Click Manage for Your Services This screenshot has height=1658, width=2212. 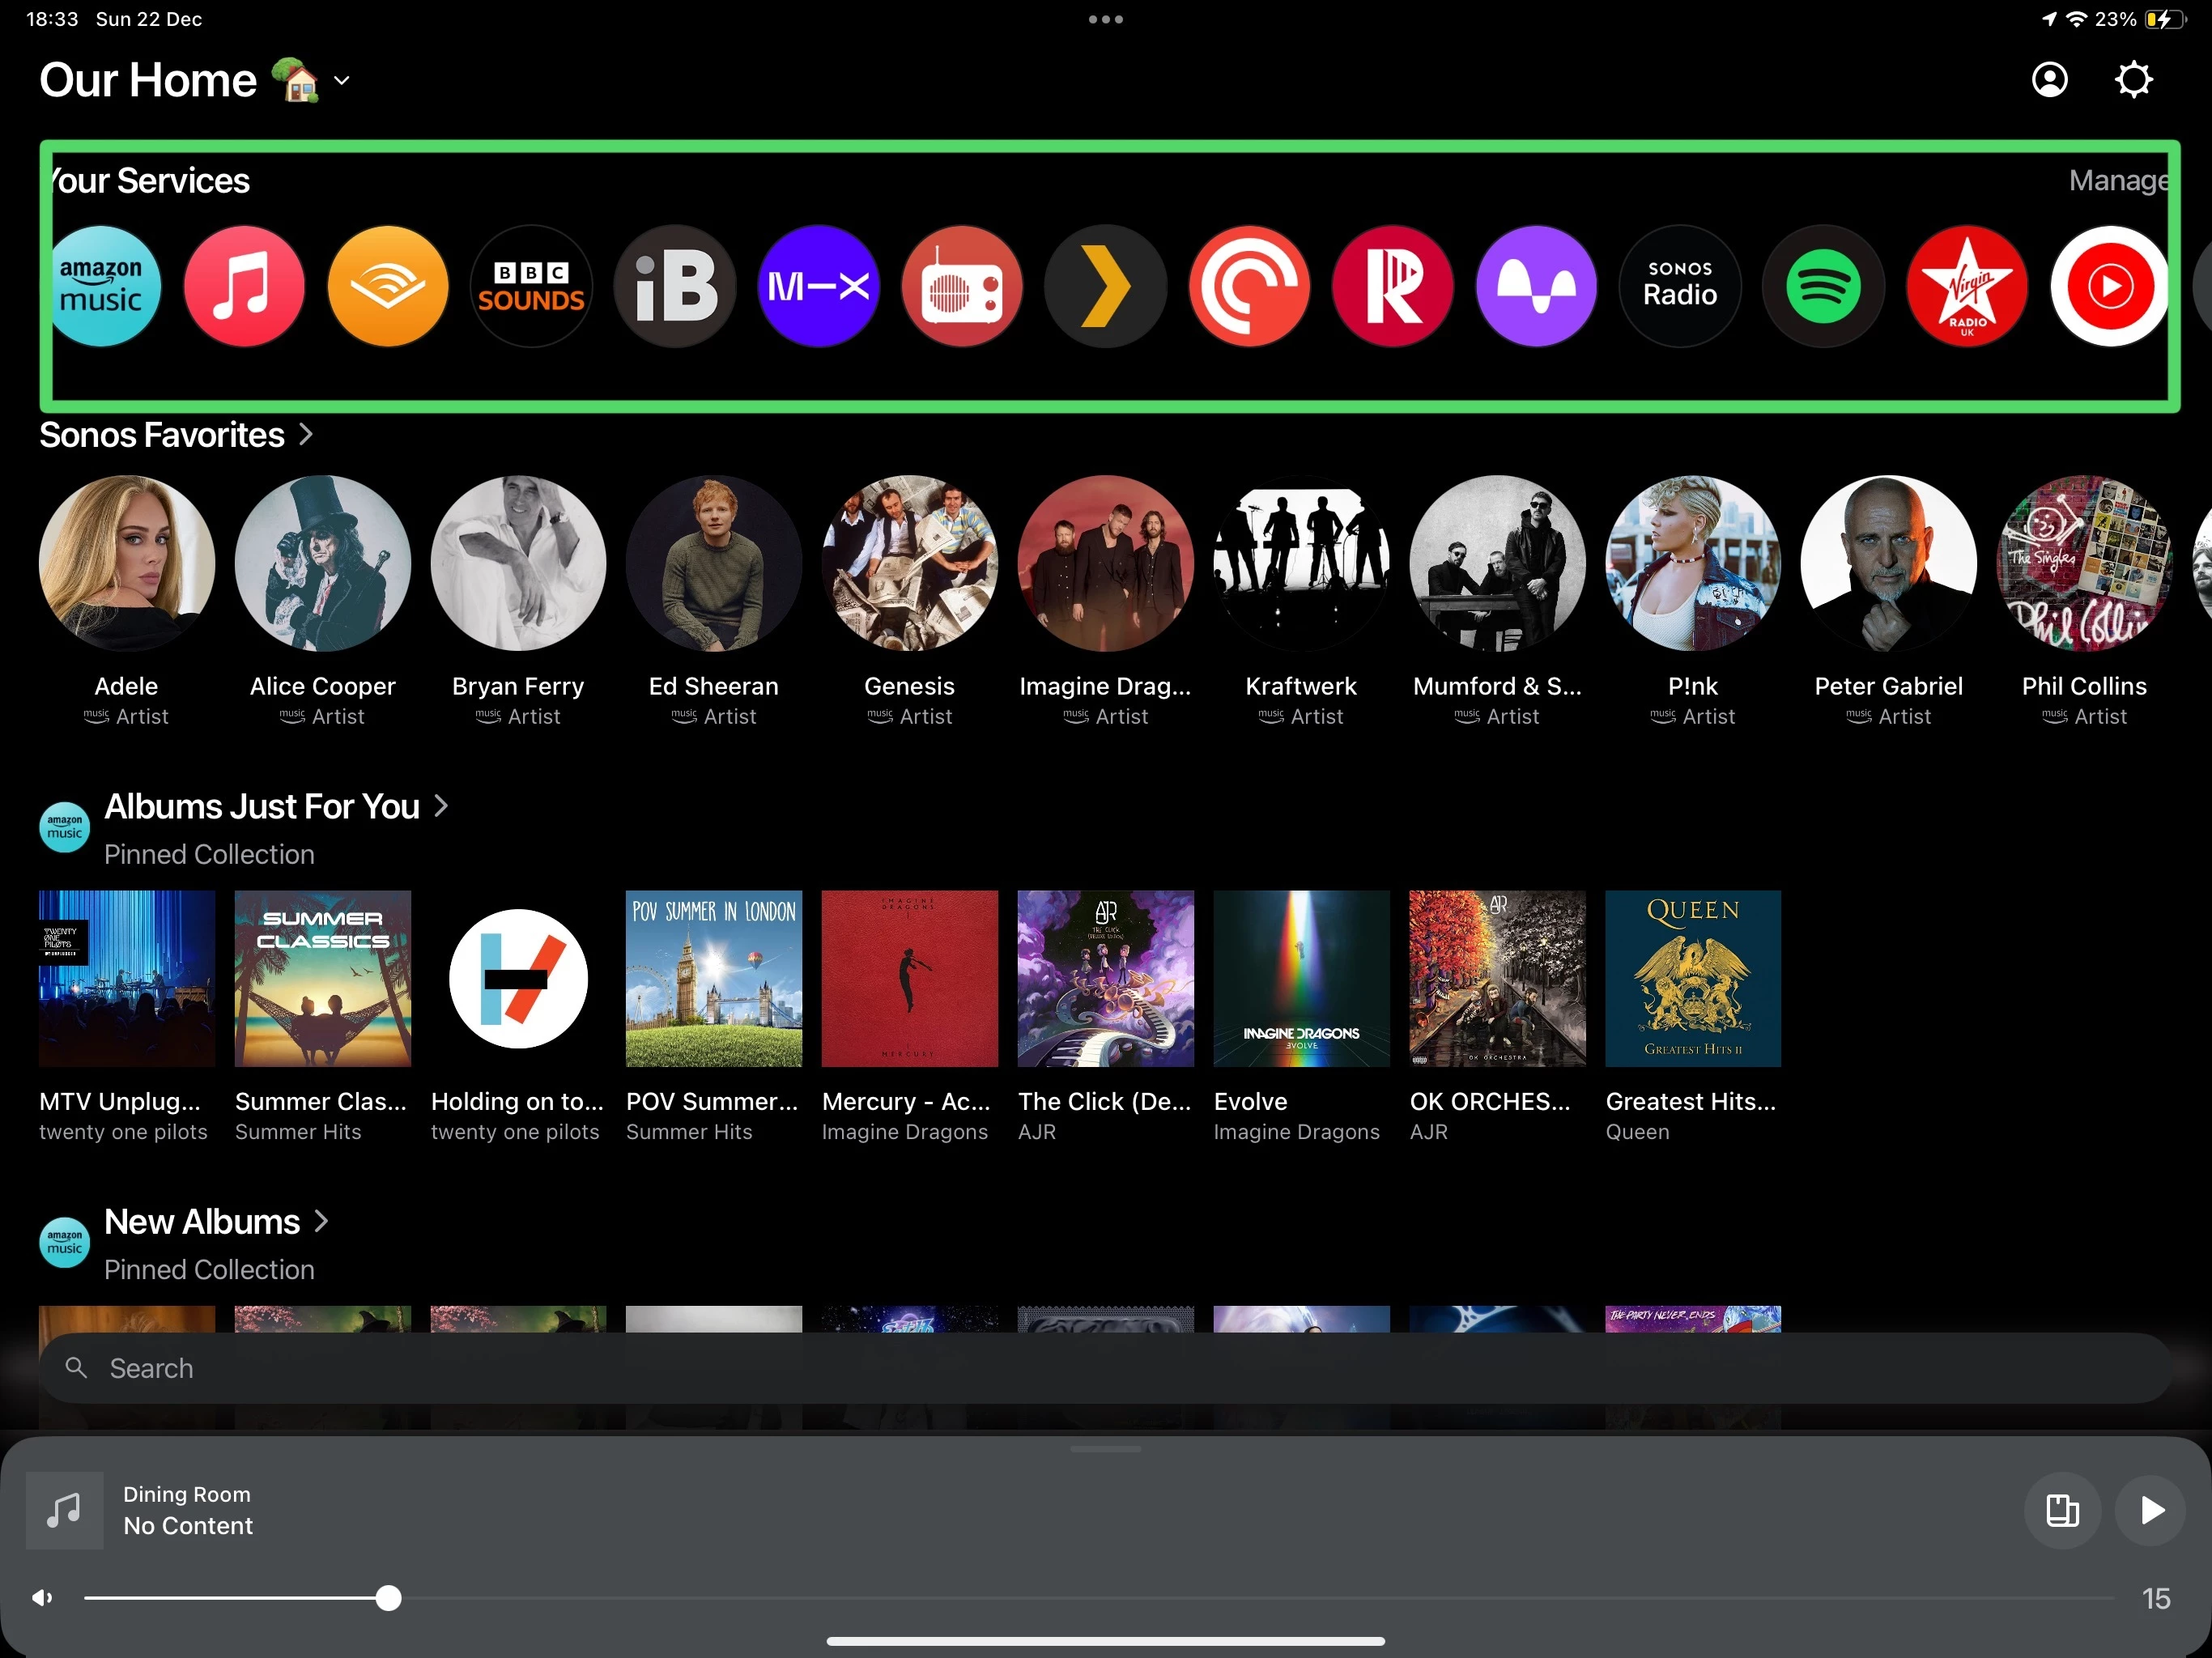pos(2118,181)
